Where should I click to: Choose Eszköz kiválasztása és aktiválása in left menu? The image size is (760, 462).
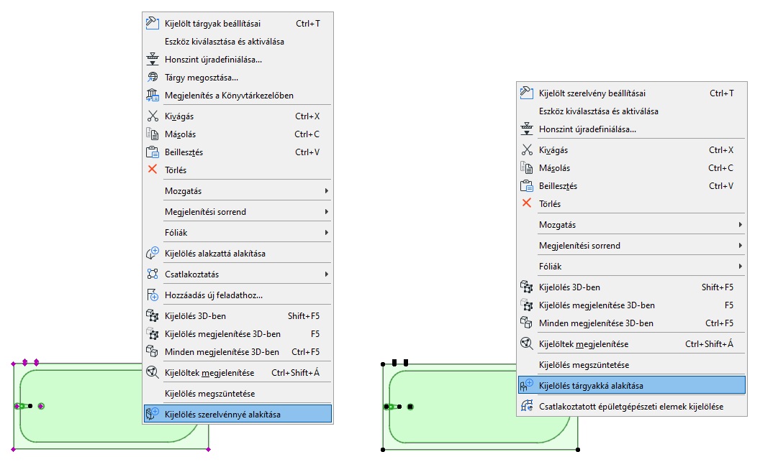tap(238, 42)
